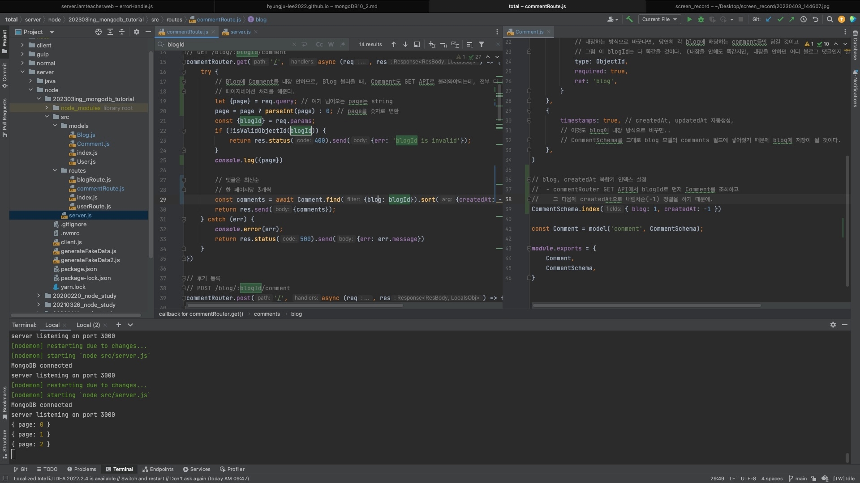
Task: Select Comment.js editor tab
Action: pyautogui.click(x=529, y=32)
